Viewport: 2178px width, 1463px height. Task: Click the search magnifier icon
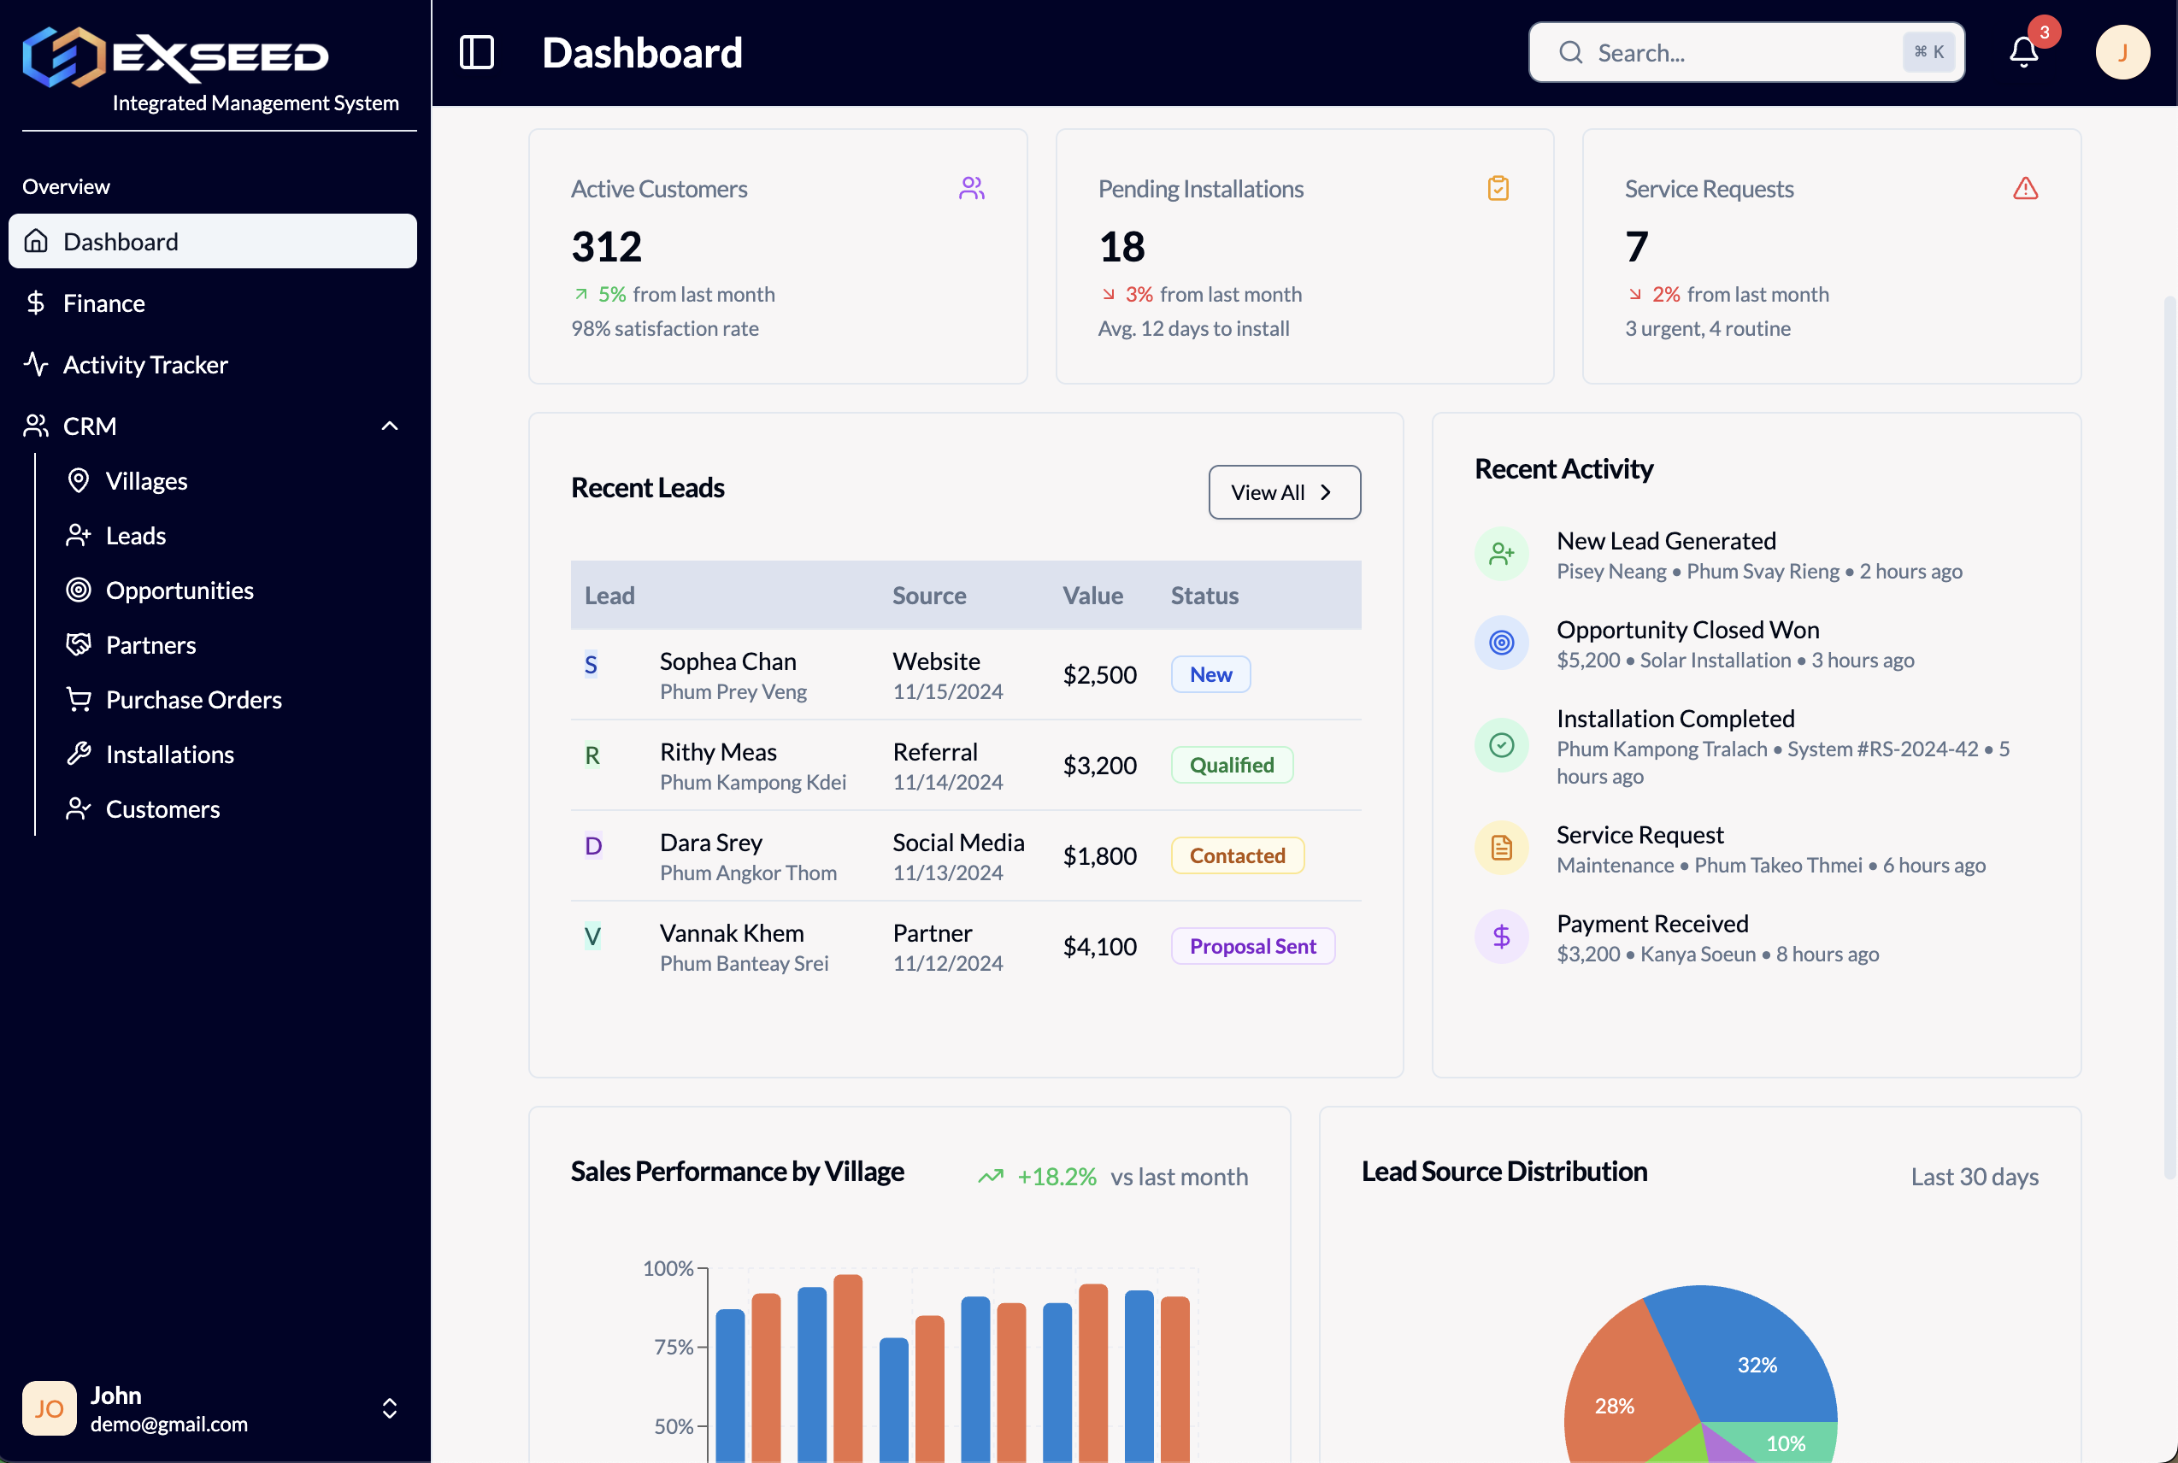pyautogui.click(x=1570, y=52)
